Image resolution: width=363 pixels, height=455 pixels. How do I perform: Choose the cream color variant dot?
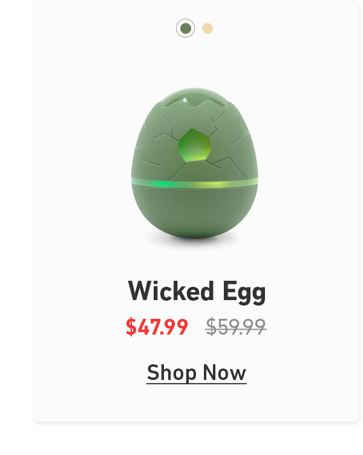[208, 28]
